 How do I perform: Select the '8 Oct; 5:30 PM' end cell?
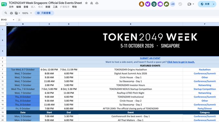(x=69, y=89)
